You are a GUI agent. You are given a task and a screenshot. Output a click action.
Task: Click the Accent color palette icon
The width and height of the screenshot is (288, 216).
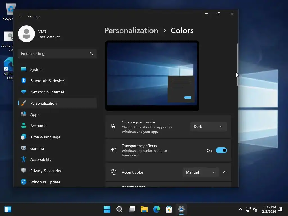[x=113, y=172]
